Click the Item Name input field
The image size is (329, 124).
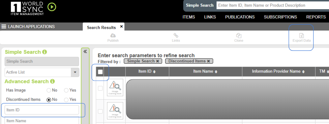click(42, 120)
